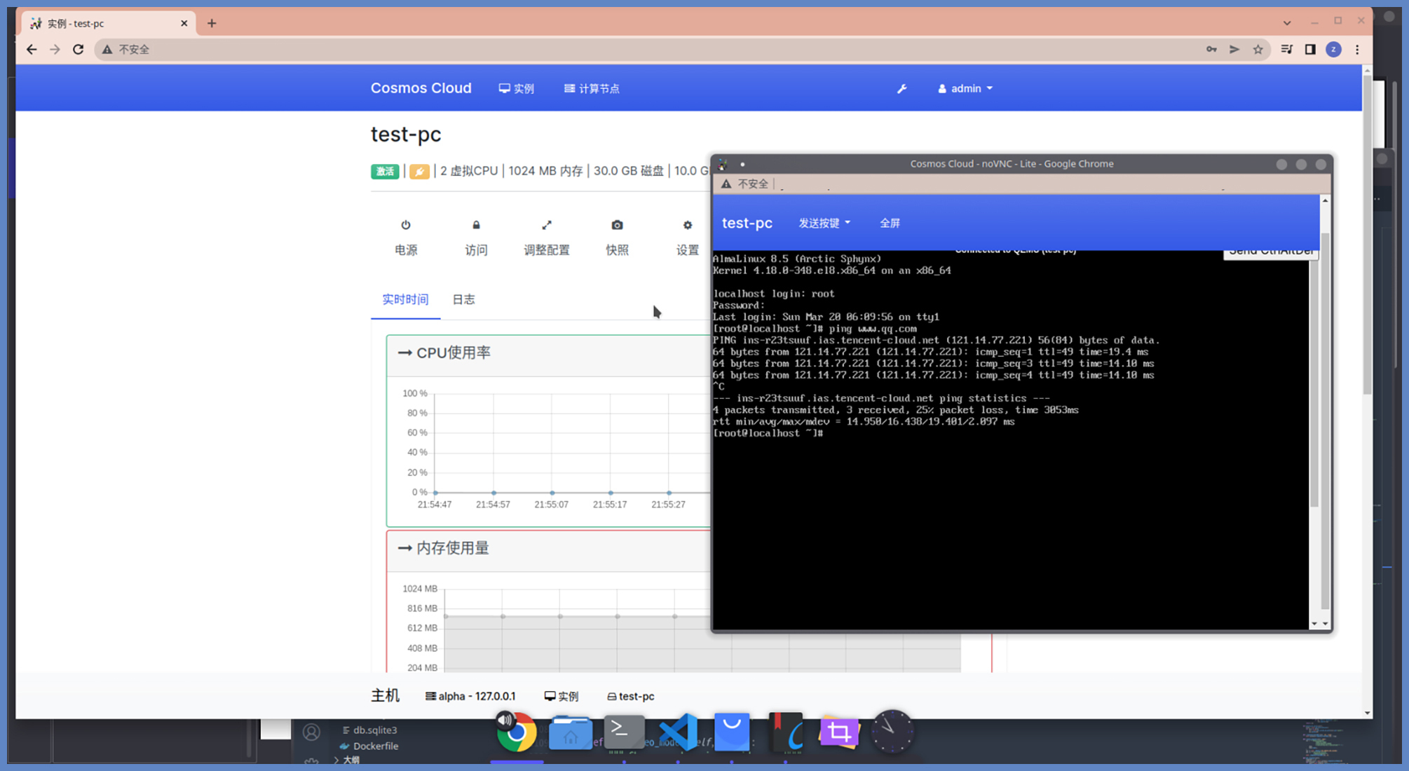Switch to the 日志 tab
Viewport: 1409px width, 771px height.
[x=463, y=300]
